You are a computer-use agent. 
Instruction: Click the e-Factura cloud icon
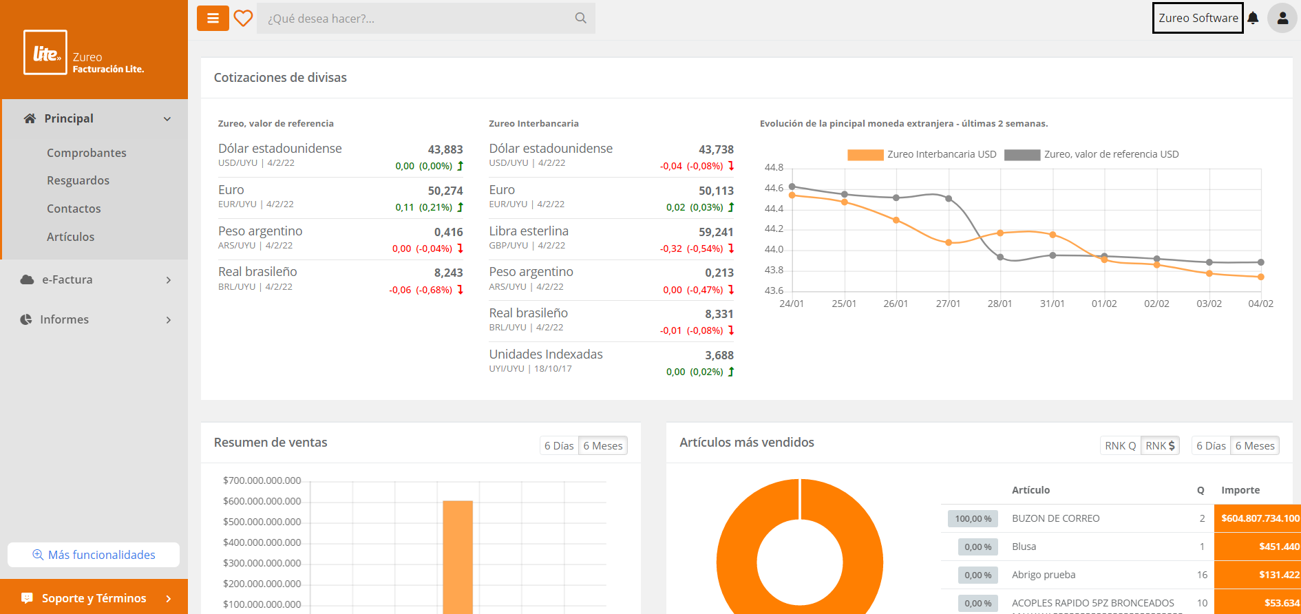(28, 279)
